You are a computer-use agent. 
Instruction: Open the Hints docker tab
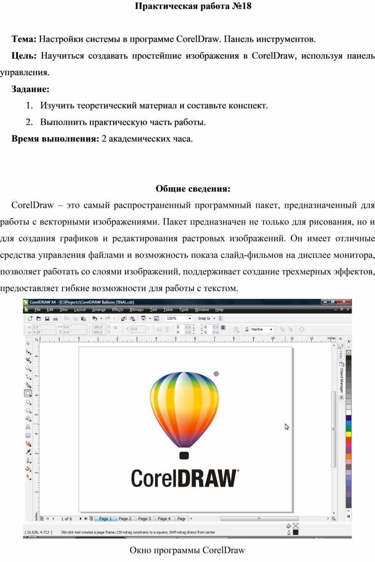coord(341,352)
